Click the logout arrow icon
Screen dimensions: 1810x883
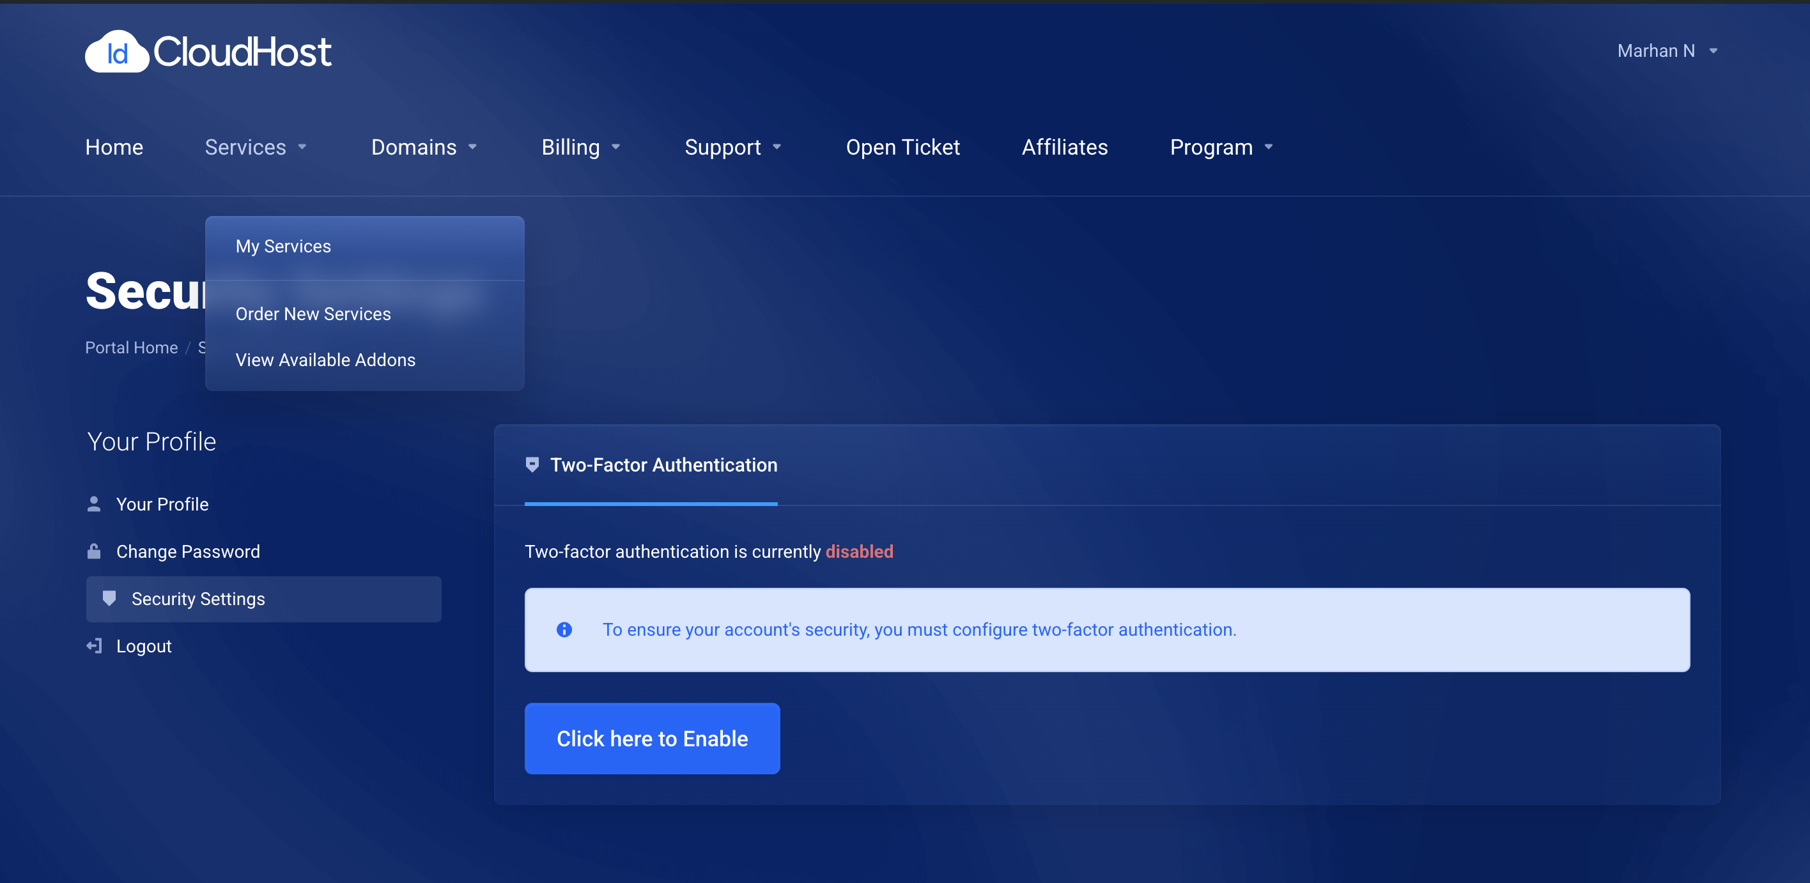[94, 645]
